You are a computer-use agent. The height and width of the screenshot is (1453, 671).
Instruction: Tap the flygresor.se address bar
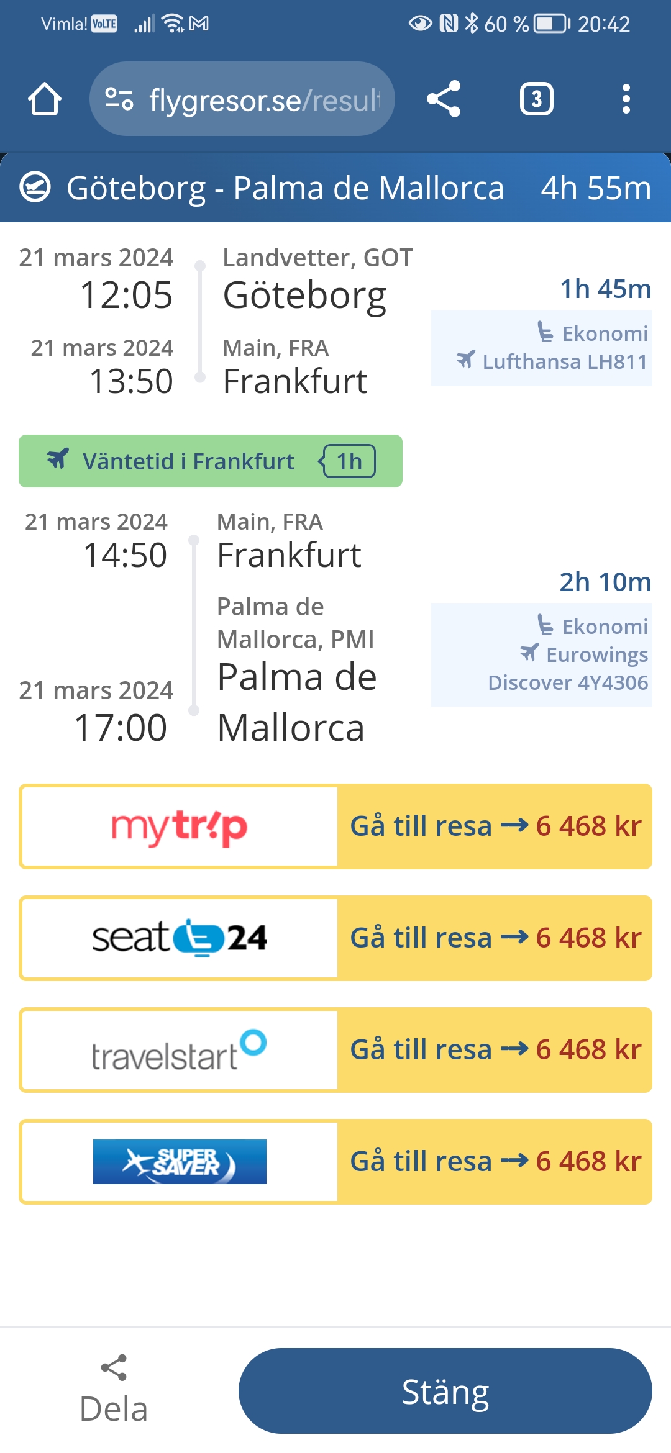(x=264, y=99)
